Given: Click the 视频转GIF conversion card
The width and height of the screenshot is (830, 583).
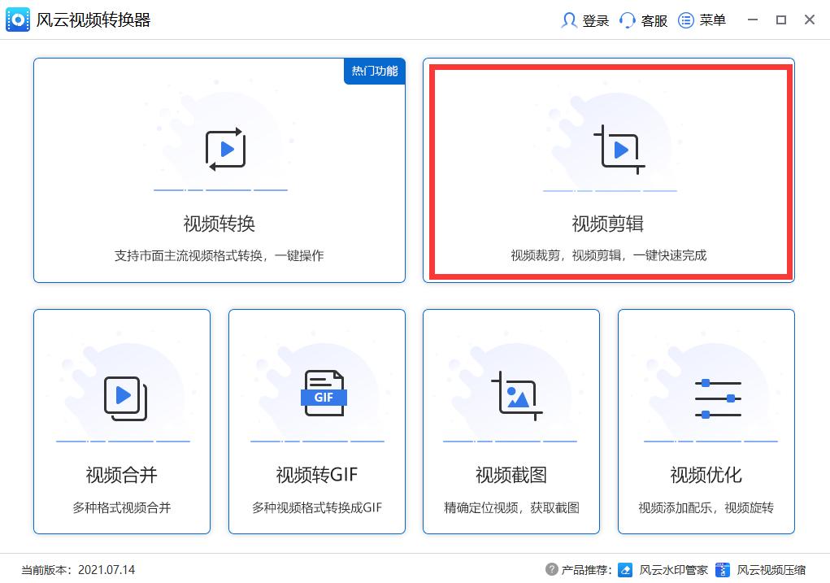Looking at the screenshot, I should tap(316, 421).
